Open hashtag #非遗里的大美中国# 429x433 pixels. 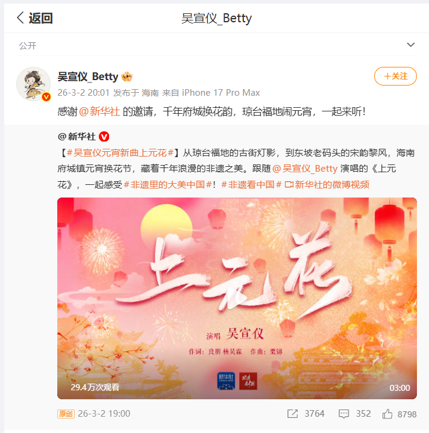point(168,184)
